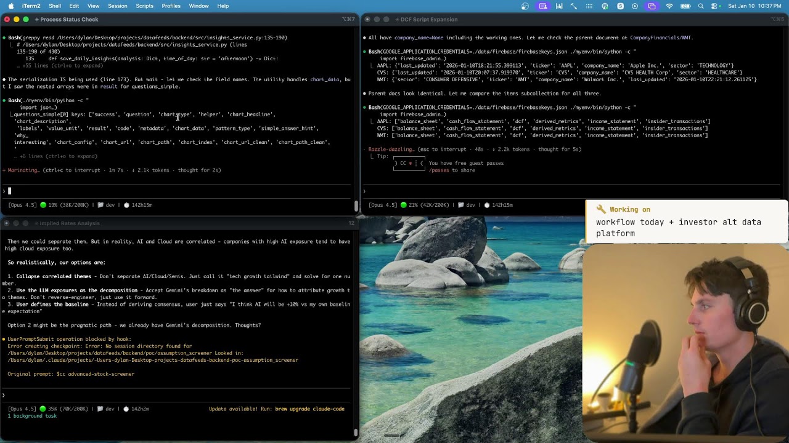Click the play circle icon in menu bar

click(636, 6)
